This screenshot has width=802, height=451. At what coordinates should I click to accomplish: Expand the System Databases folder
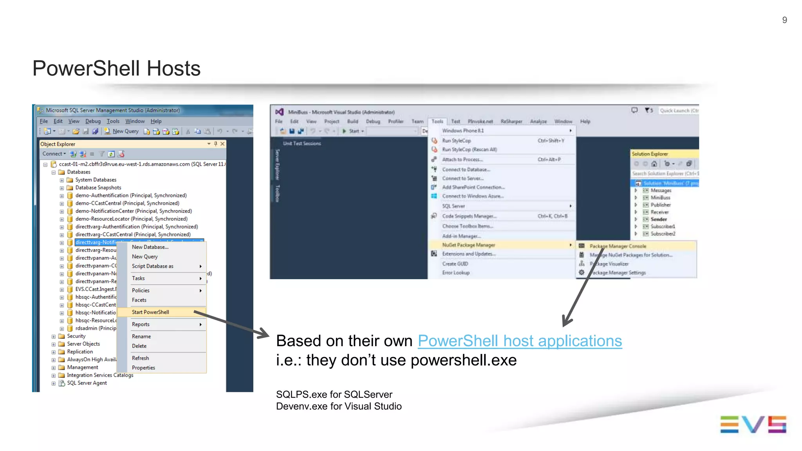coord(62,180)
